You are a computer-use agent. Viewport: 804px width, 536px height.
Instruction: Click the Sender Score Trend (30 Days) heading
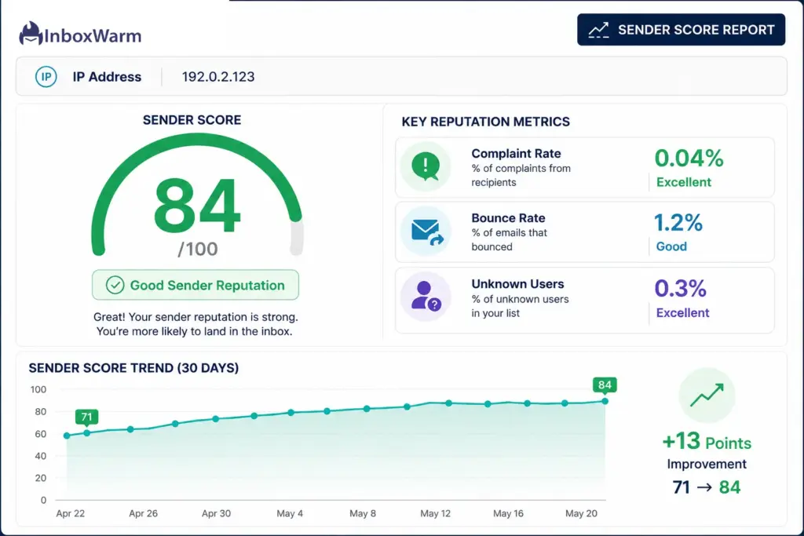pos(133,368)
